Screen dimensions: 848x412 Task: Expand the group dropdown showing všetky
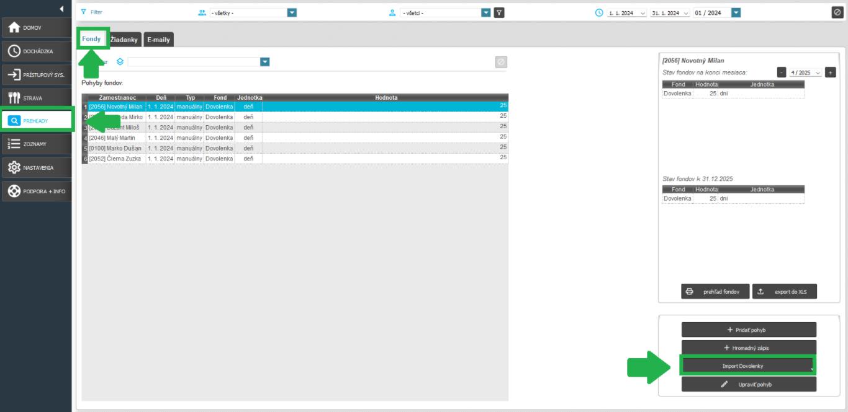[x=292, y=12]
